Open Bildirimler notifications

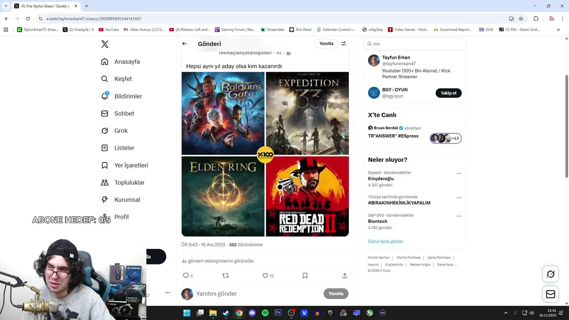(x=121, y=96)
